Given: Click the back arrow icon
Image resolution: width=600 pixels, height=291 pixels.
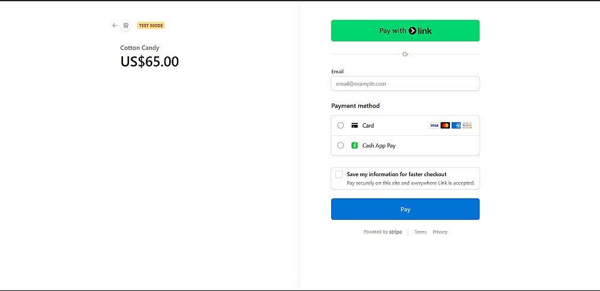Looking at the screenshot, I should coord(115,26).
